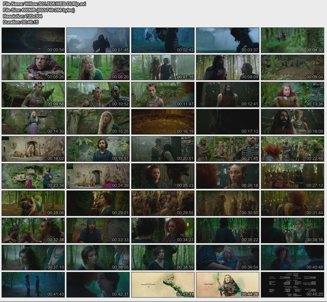327x302 pixels.
Task: Select the Resolution 720x304 text
Action: [x=23, y=16]
